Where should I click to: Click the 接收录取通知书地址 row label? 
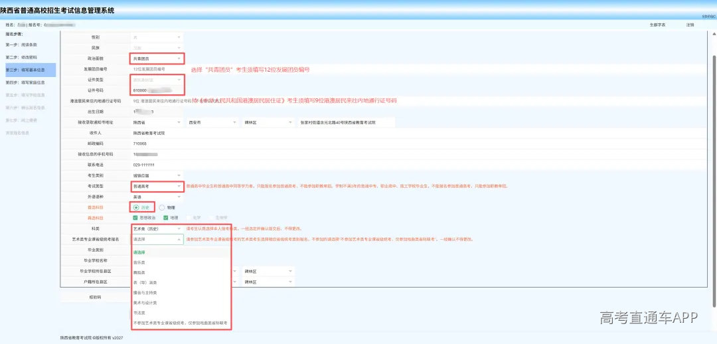coord(96,123)
